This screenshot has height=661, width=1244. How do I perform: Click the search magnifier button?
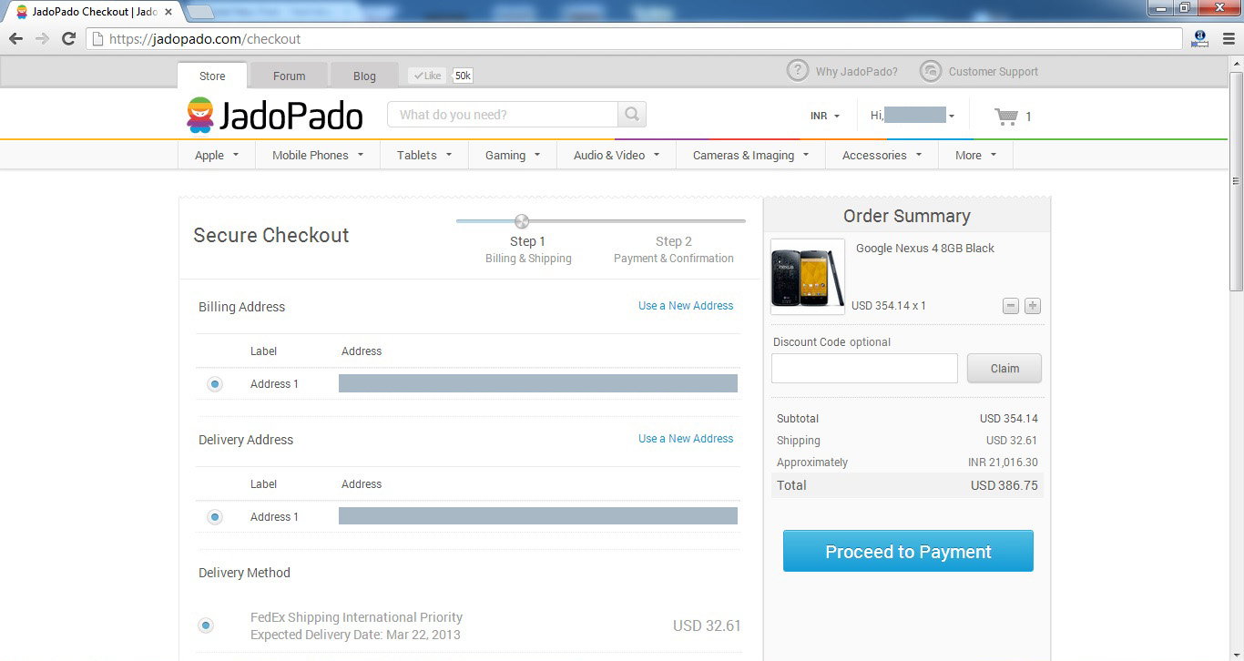[632, 115]
